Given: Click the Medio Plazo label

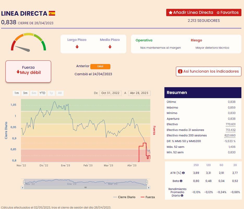Looking at the screenshot, I should point(110,40).
